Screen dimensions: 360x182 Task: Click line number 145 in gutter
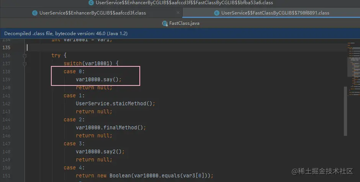(7, 127)
